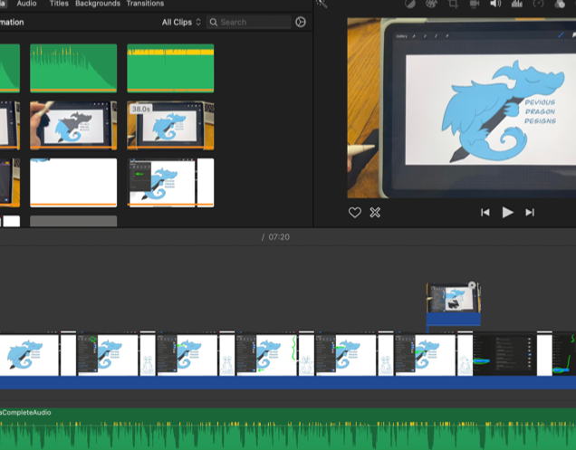Viewport: 576px width, 450px height.
Task: Open the Volume speaker tool
Action: [495, 4]
